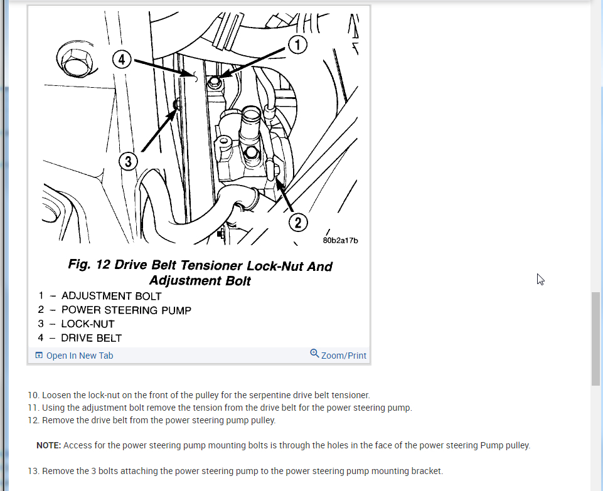Click the POWER STEERING PUMP legend entry
Viewport: 603px width, 491px height.
click(115, 310)
